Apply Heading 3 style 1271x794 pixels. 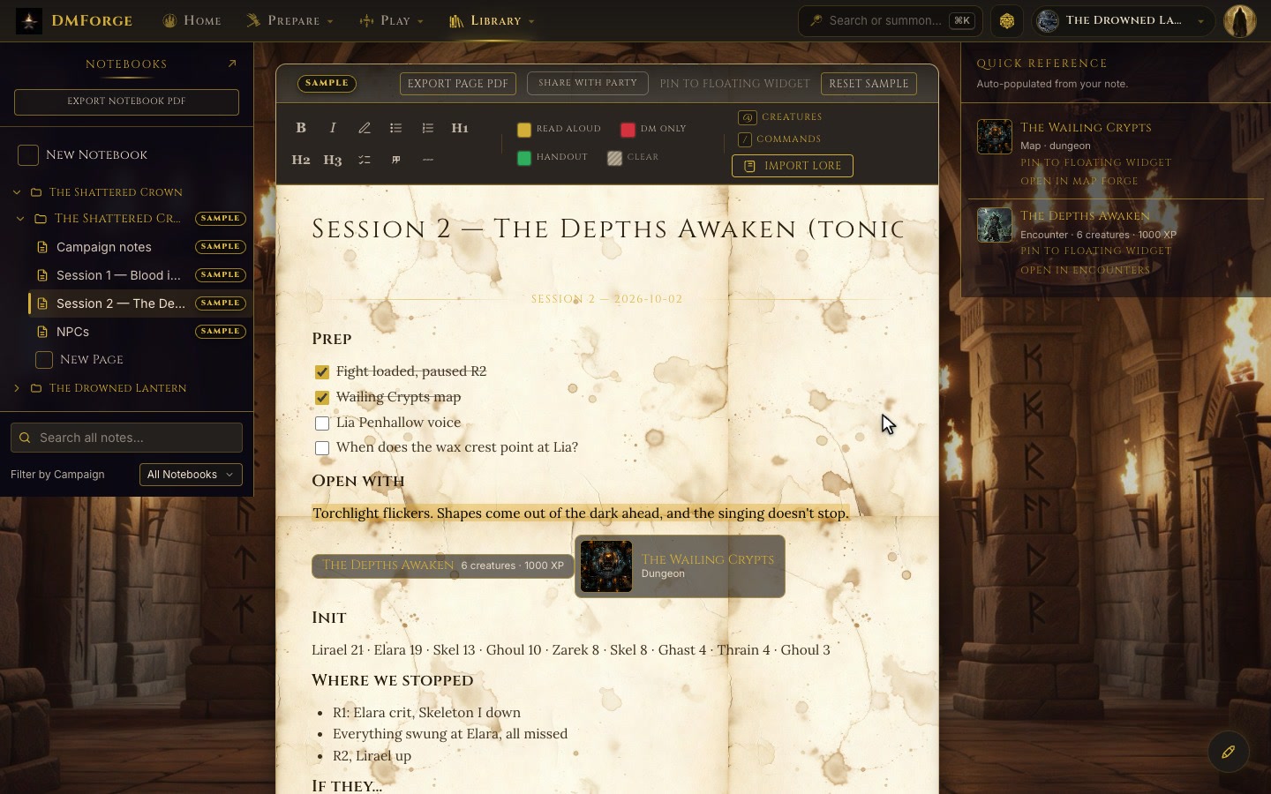pyautogui.click(x=333, y=160)
